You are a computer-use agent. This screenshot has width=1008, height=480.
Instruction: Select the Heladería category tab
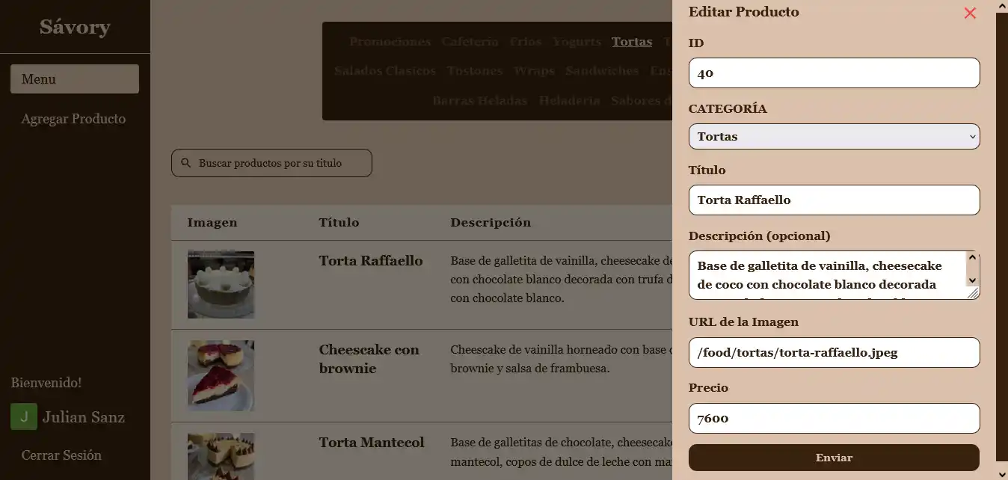569,100
